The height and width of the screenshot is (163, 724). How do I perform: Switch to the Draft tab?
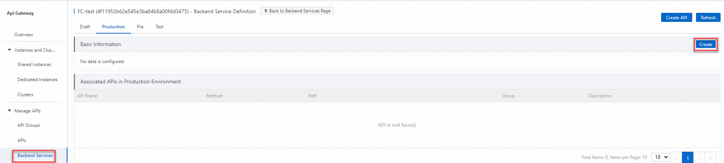[85, 27]
